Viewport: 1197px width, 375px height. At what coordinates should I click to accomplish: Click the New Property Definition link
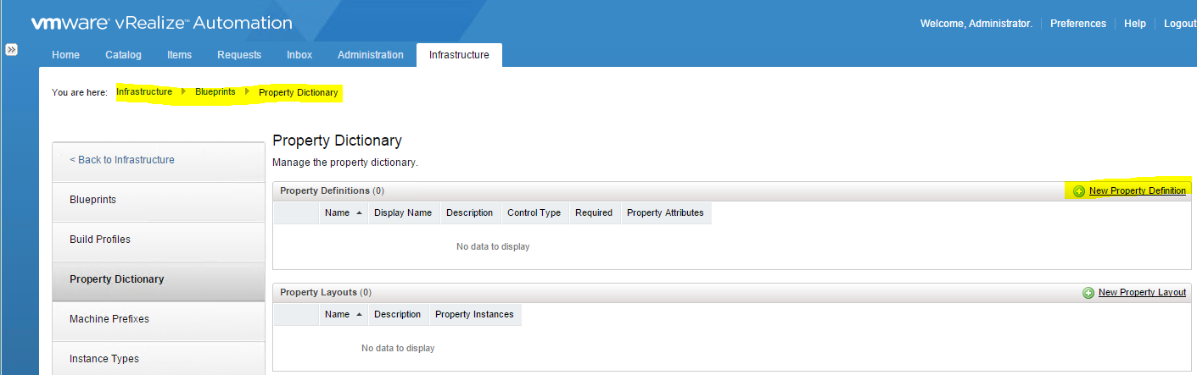(1138, 191)
